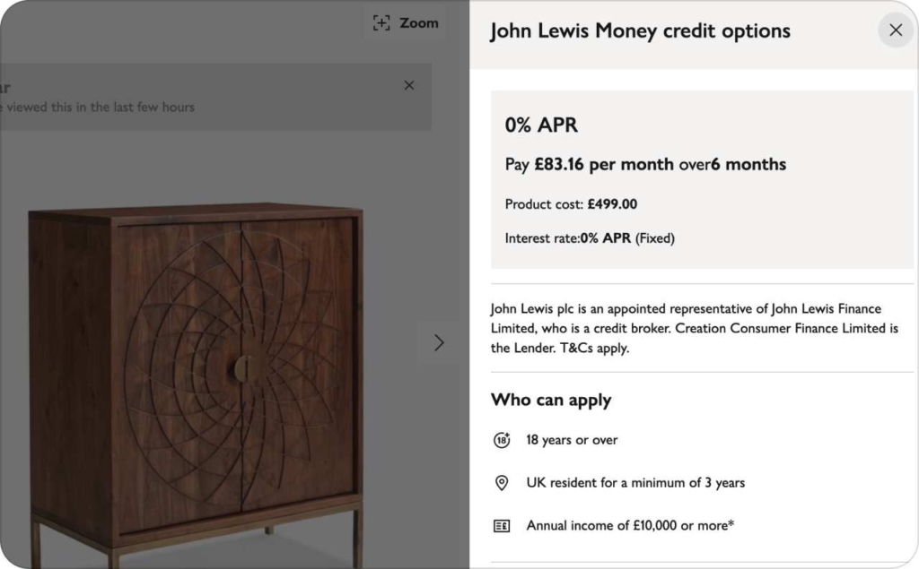Click the map marker next to UK resident text
Viewport: 919px width, 569px height.
point(502,482)
